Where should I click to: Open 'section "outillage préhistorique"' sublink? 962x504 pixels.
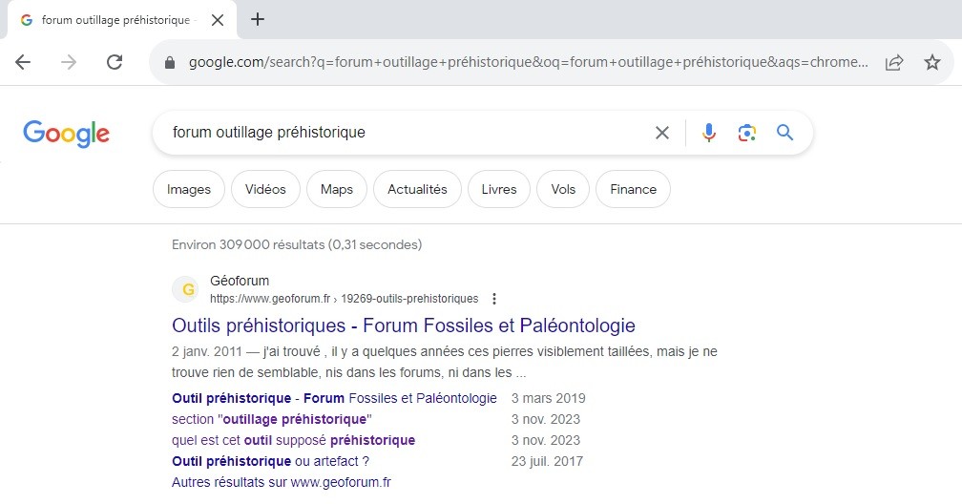[271, 419]
